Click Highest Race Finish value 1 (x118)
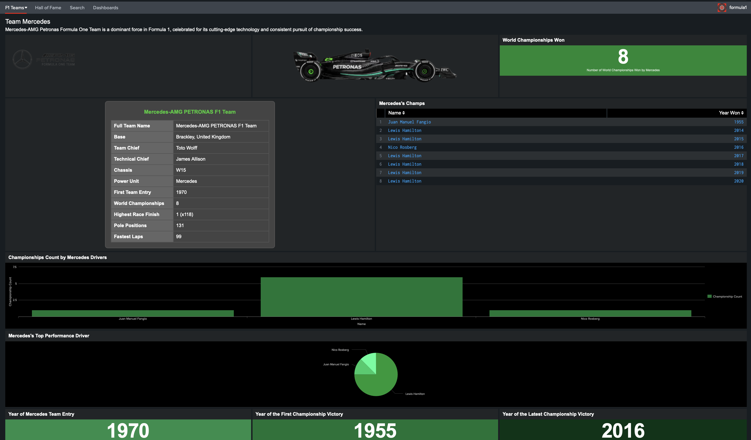The image size is (751, 440). (184, 214)
